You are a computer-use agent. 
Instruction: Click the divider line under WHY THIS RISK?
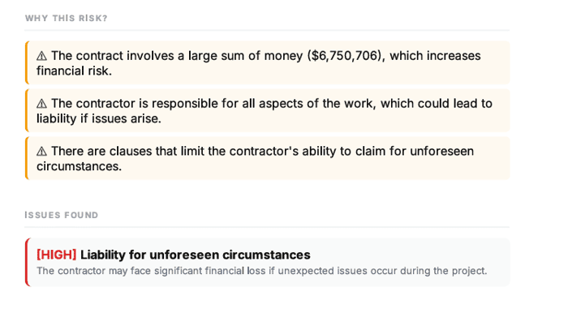(267, 30)
